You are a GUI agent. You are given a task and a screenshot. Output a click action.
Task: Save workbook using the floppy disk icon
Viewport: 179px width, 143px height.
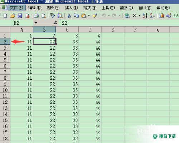20,16
